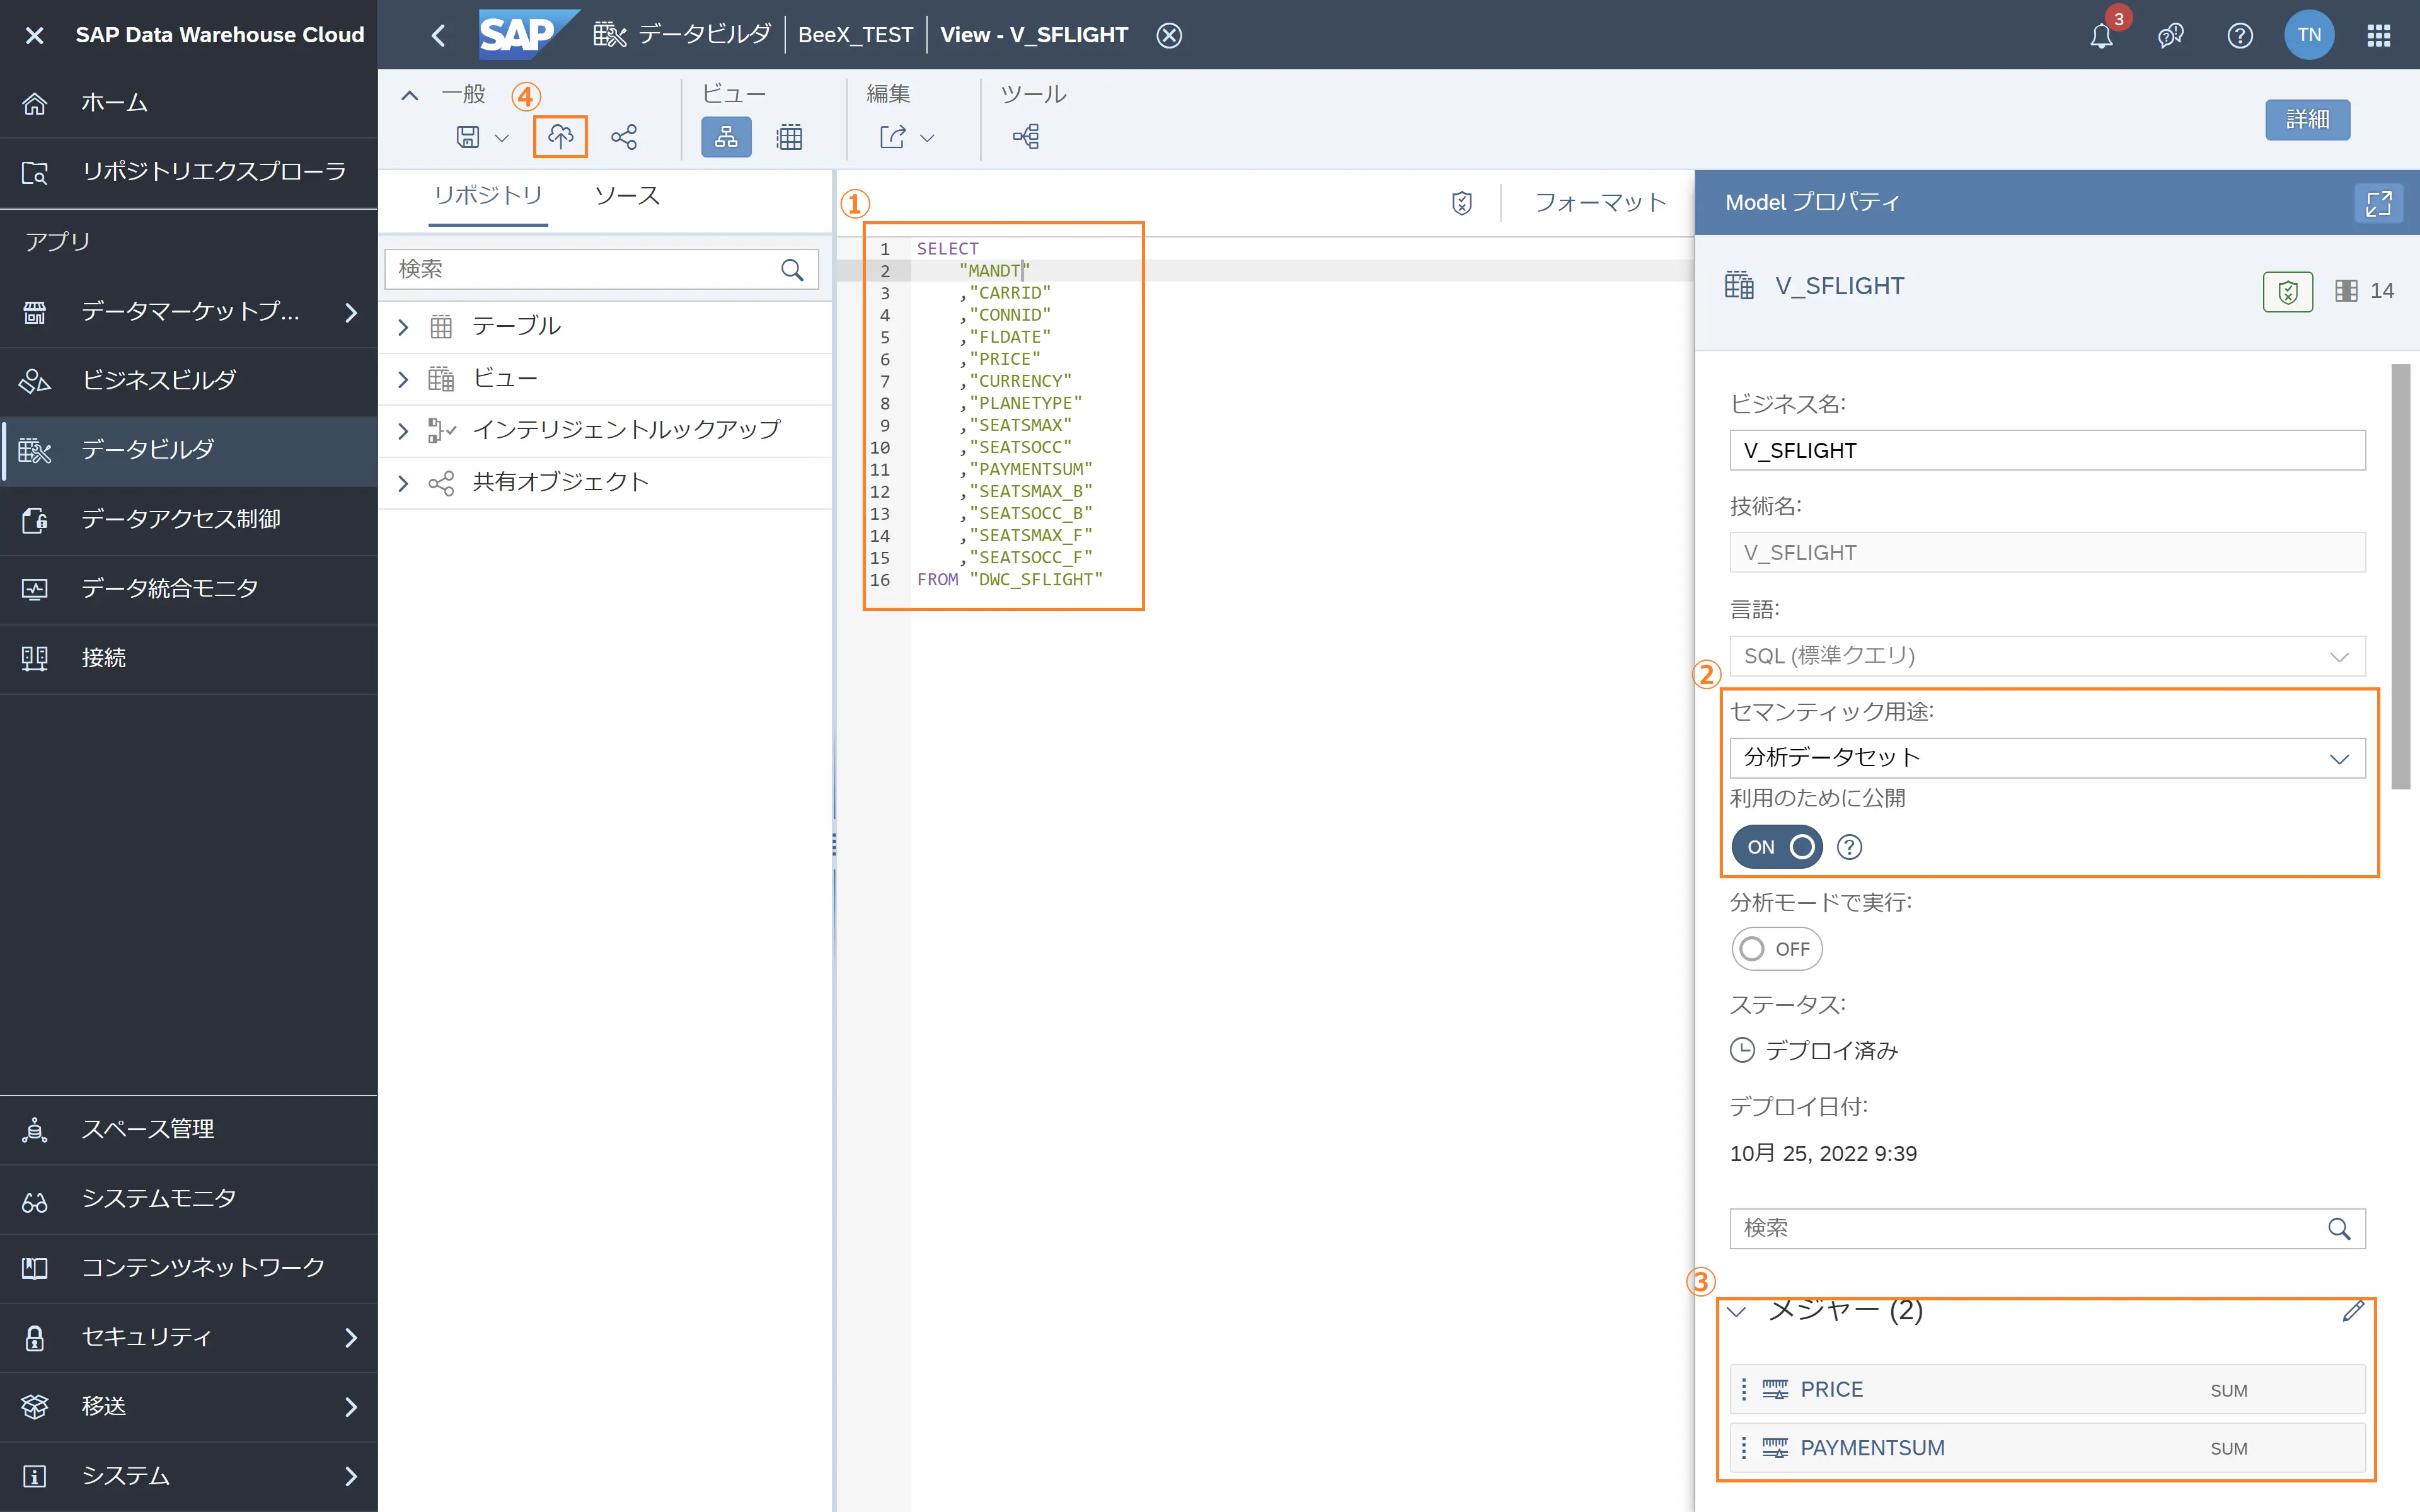
Task: Click the ビジネス名 input field
Action: [x=2047, y=450]
